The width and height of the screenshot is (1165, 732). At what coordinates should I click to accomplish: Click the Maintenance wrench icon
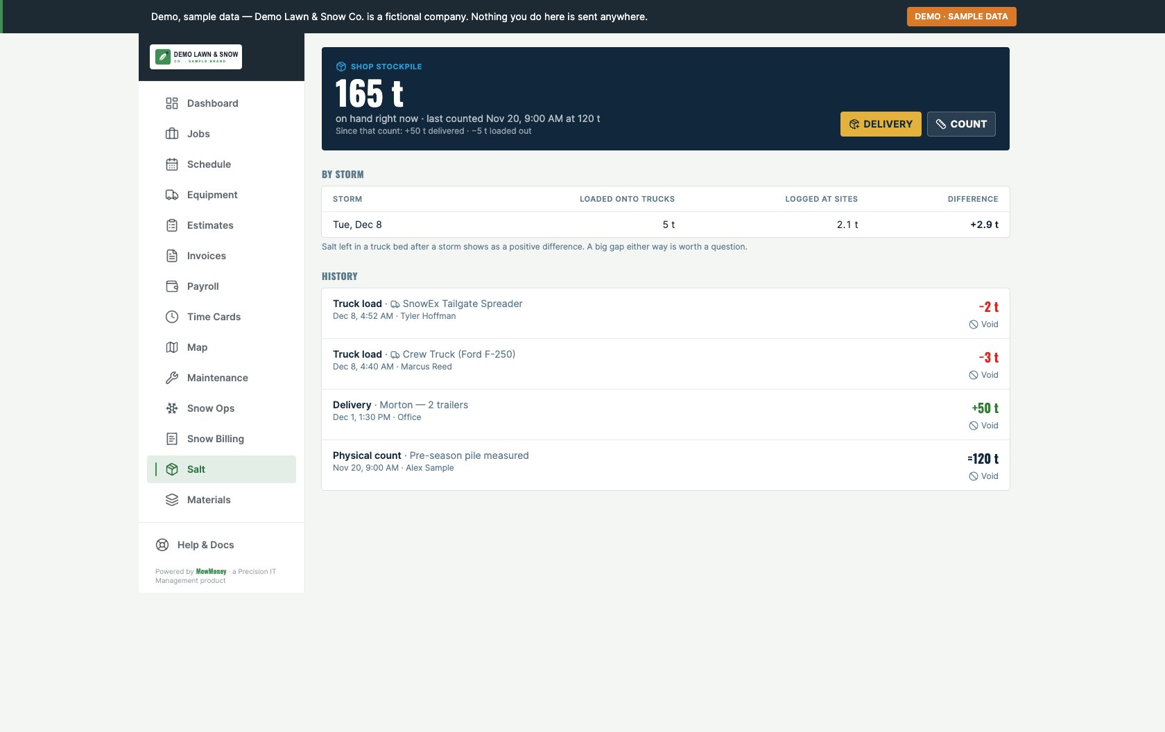[172, 378]
